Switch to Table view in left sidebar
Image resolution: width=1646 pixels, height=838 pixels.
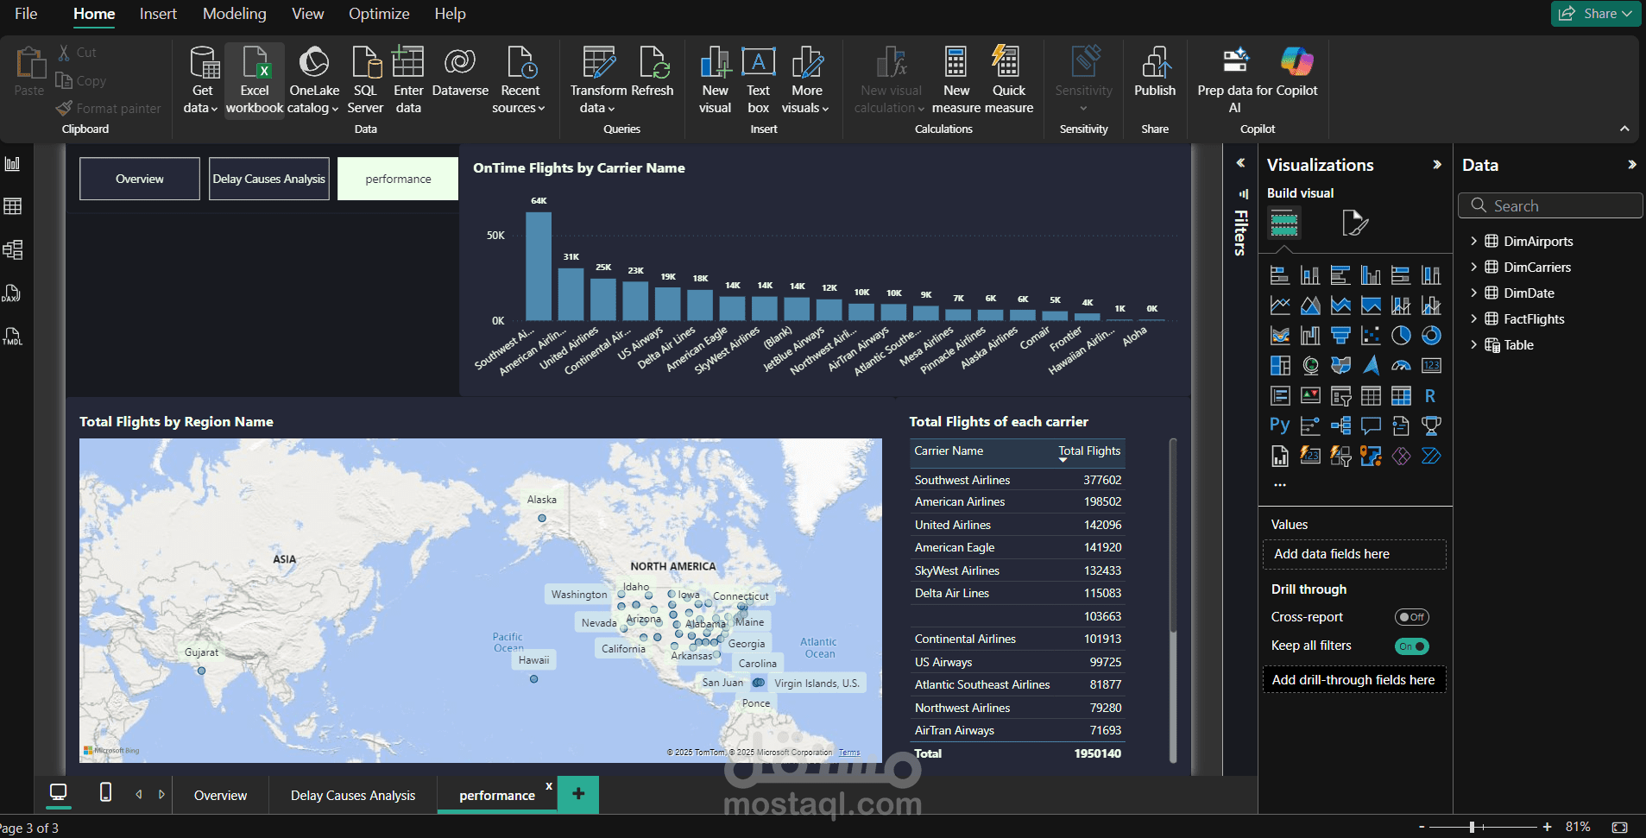[13, 206]
